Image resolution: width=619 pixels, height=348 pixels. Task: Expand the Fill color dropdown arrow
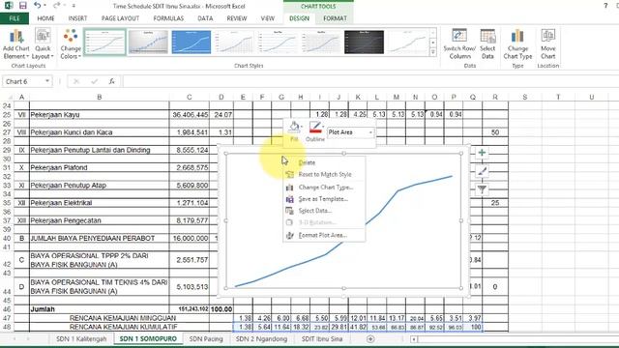pos(302,127)
